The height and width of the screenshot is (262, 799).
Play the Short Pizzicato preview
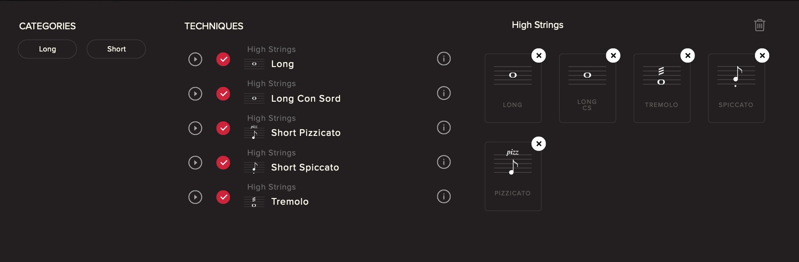pyautogui.click(x=195, y=128)
